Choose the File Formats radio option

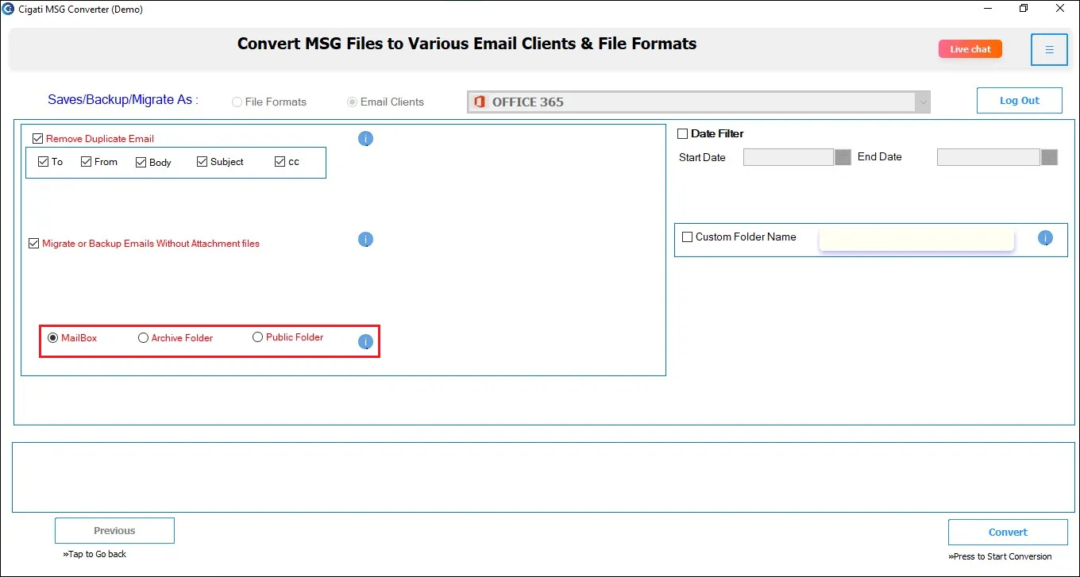coord(237,102)
